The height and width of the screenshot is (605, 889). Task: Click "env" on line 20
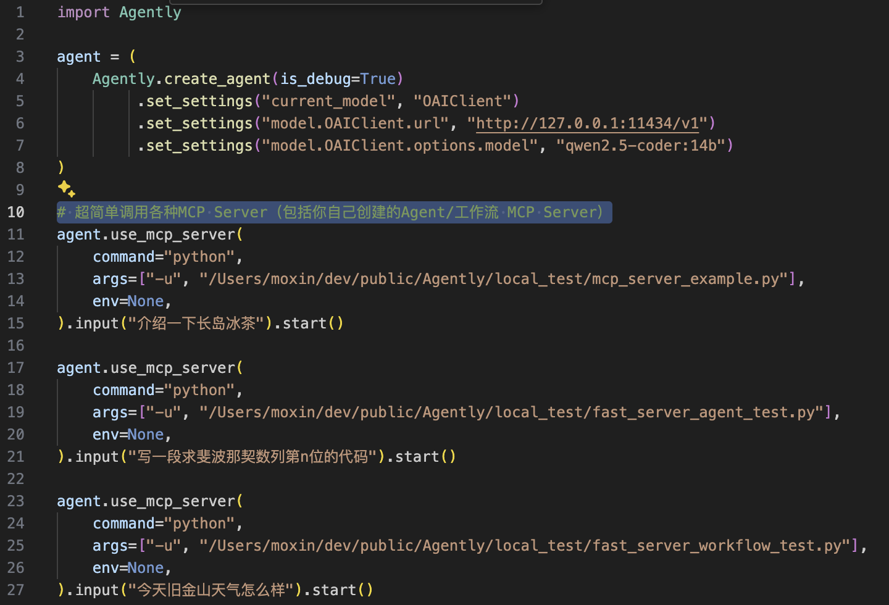(x=106, y=435)
